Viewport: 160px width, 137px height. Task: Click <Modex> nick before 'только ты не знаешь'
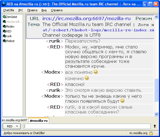coord(52,96)
